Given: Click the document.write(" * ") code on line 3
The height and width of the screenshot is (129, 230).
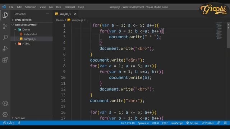Looking at the screenshot, I should (x=135, y=37).
